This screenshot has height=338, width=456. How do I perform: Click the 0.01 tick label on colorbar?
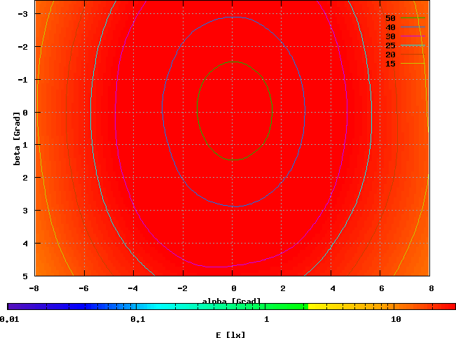click(9, 320)
